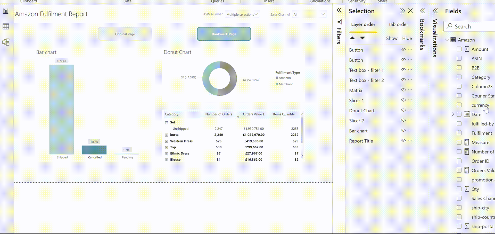Click Hide in Selection pane
Viewport: 495px width, 234px height.
click(x=407, y=38)
